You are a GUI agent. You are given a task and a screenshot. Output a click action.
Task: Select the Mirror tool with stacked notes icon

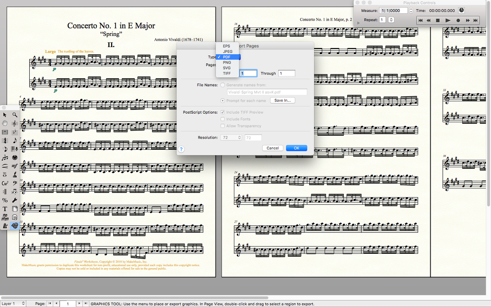[x=5, y=217]
